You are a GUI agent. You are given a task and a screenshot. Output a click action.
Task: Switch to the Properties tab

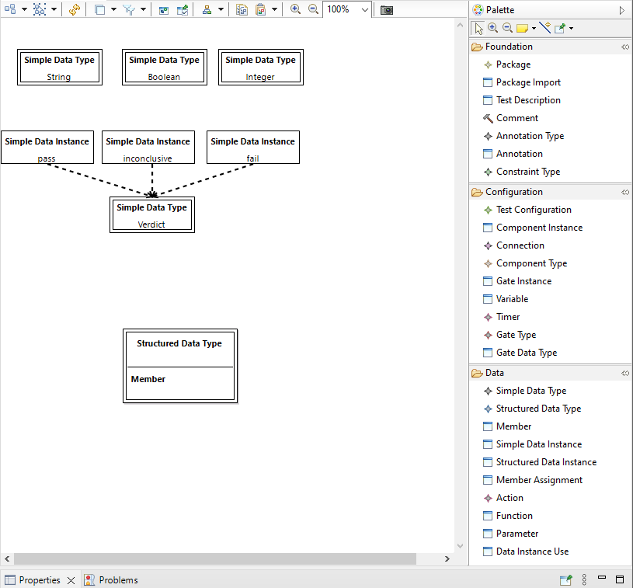tap(39, 579)
